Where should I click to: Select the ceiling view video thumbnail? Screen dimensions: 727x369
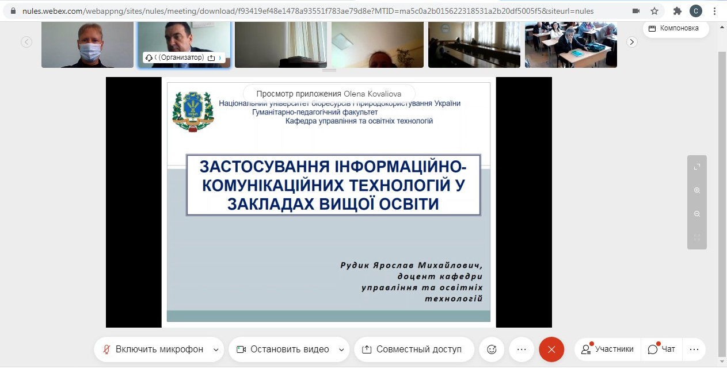378,45
